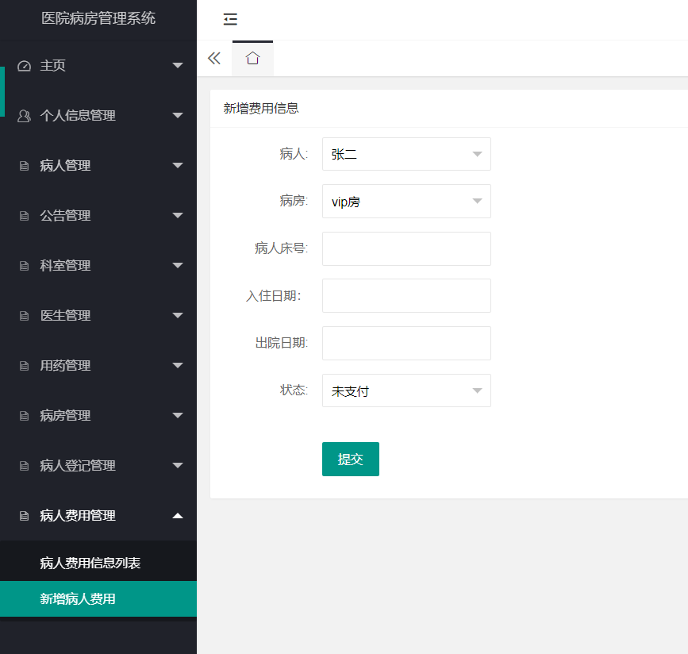Open the 科室管理 menu item

98,266
